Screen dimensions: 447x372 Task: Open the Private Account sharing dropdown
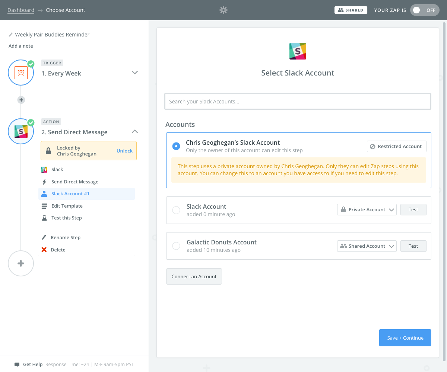tap(367, 210)
